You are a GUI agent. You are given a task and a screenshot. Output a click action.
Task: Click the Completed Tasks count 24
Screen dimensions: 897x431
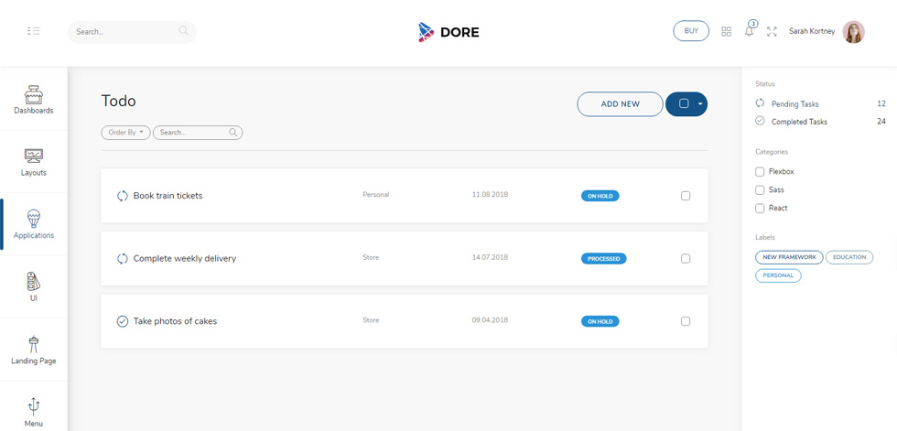[x=881, y=122]
